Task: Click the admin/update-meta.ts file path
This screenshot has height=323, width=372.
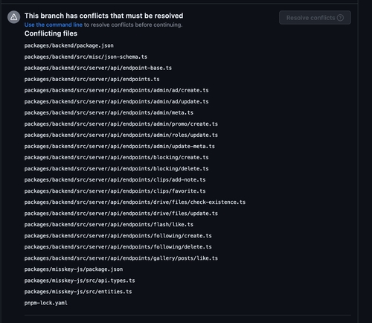Action: point(120,147)
